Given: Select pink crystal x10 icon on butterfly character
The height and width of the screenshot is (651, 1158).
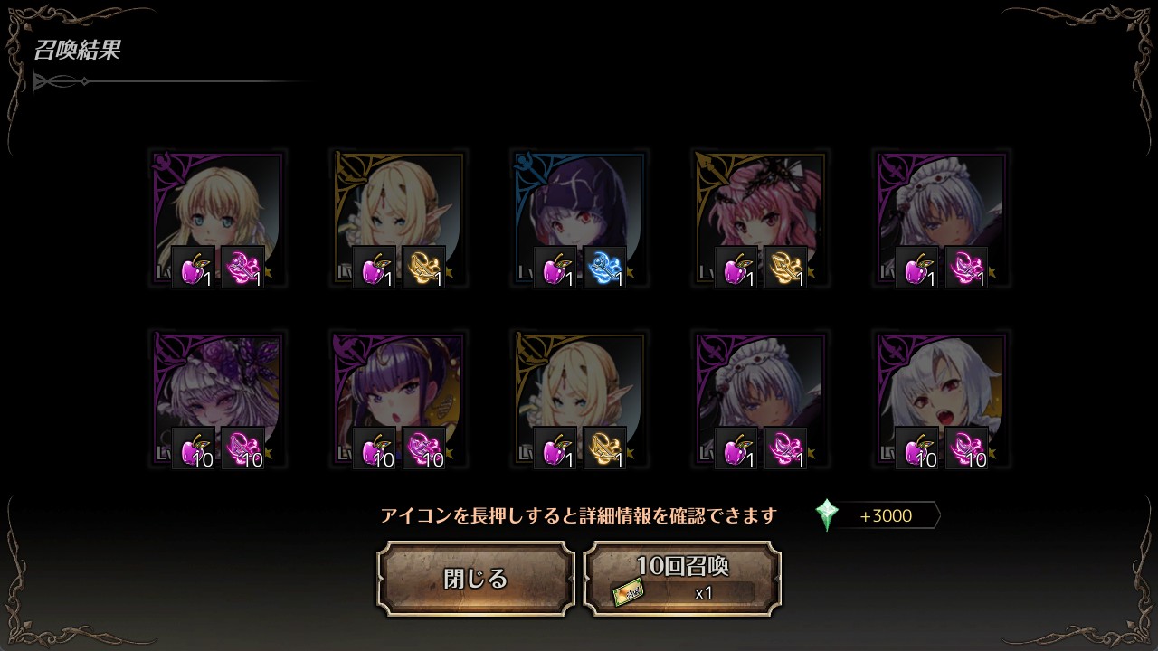Looking at the screenshot, I should point(243,448).
